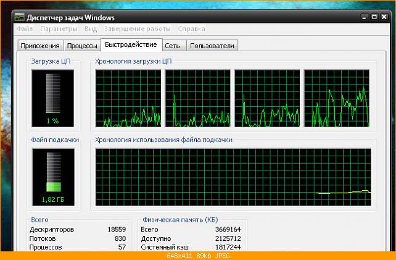The height and width of the screenshot is (260, 396).
Task: Open the Файл menu
Action: tap(25, 29)
